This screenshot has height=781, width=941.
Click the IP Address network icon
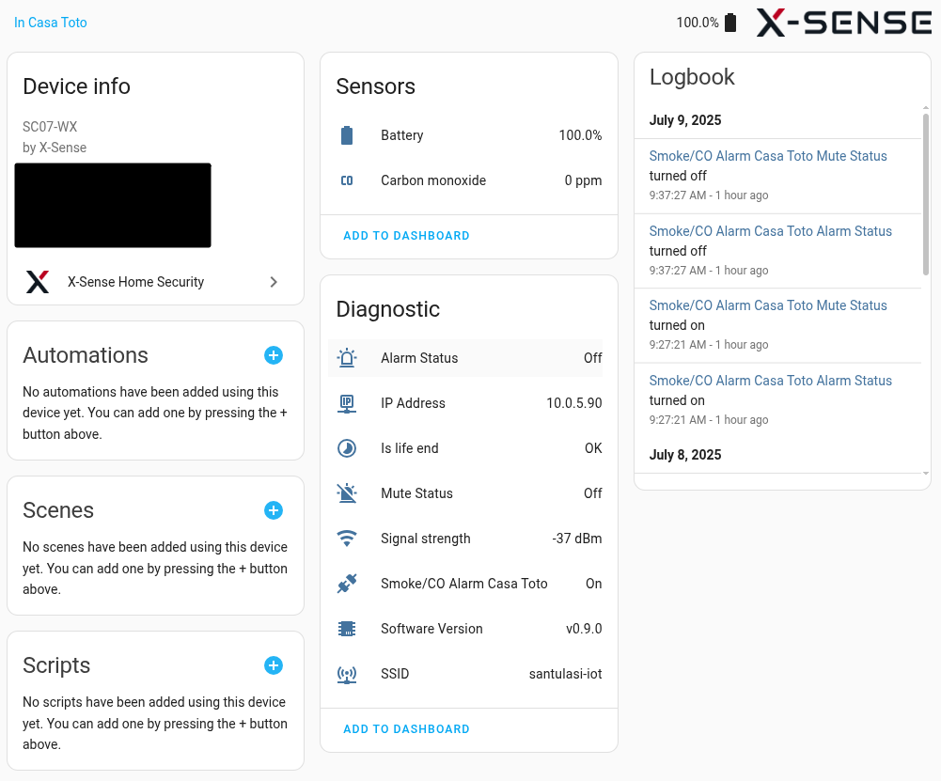coord(347,403)
